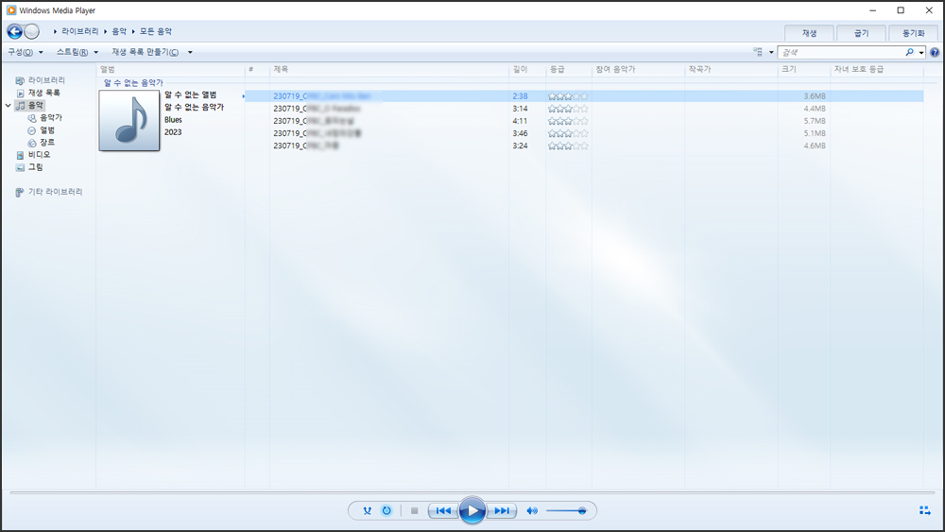
Task: Select 재생 목록 in the navigation tree
Action: (x=44, y=93)
